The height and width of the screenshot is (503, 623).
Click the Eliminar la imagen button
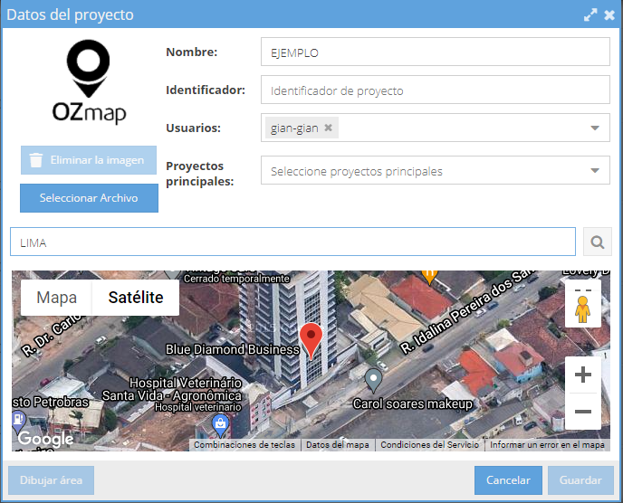(x=89, y=160)
